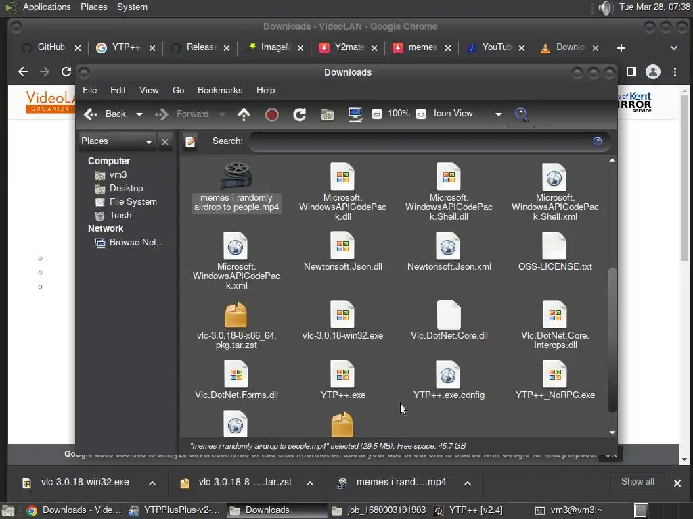Open the Places sidebar selector dropdown
The image size is (693, 519).
(117, 141)
